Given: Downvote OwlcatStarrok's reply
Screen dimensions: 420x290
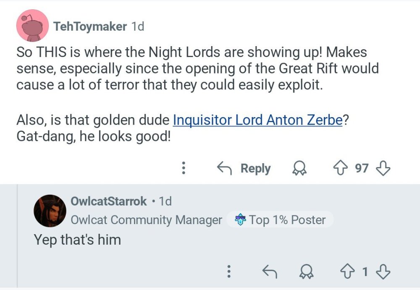Looking at the screenshot, I should pos(383,272).
